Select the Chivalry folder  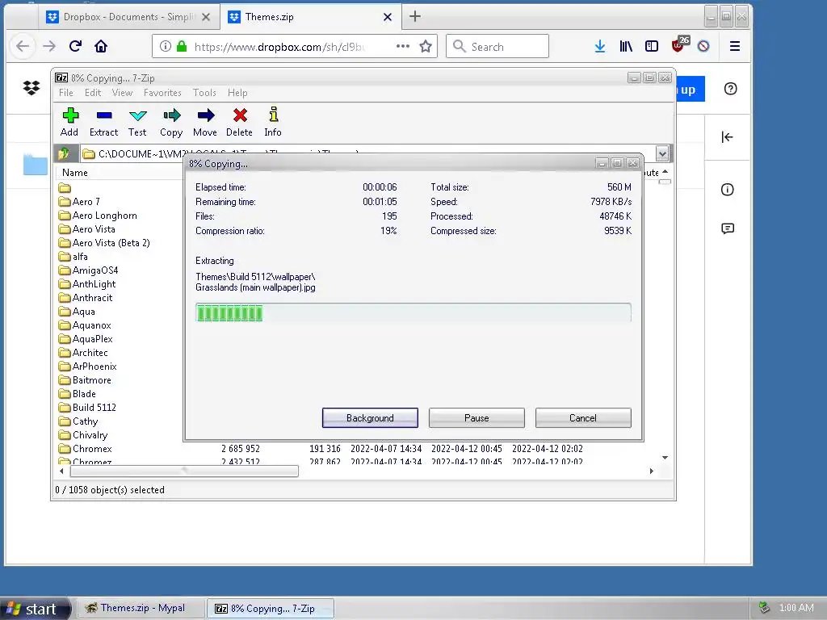[x=83, y=434]
